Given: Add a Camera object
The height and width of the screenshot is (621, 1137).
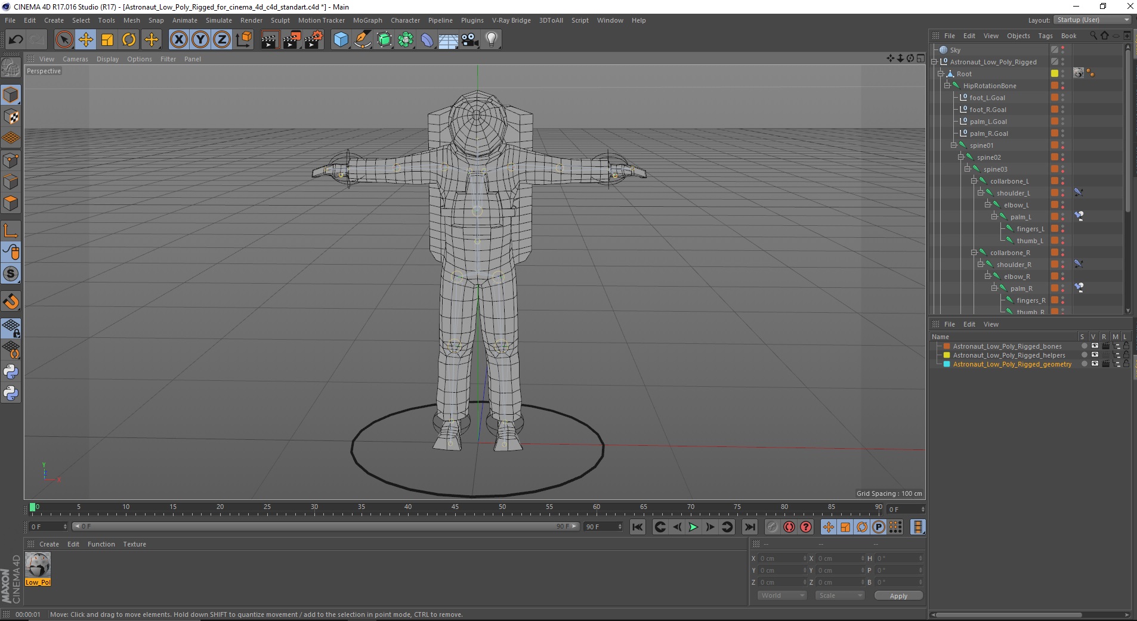Looking at the screenshot, I should pyautogui.click(x=470, y=40).
